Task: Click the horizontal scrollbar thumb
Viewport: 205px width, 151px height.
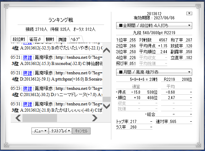Action: tap(40, 118)
